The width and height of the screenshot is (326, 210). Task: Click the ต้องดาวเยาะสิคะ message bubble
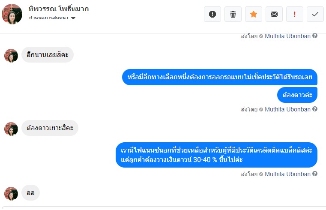[50, 128]
